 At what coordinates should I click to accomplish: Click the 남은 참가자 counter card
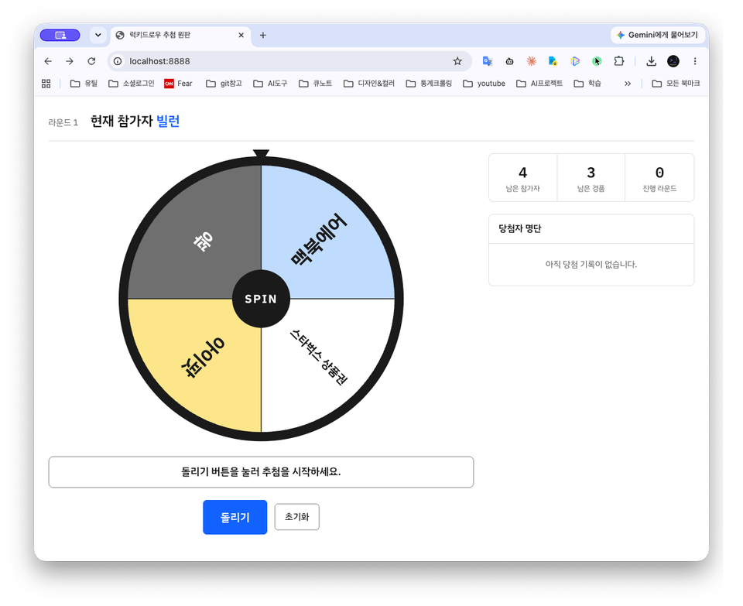pos(522,178)
